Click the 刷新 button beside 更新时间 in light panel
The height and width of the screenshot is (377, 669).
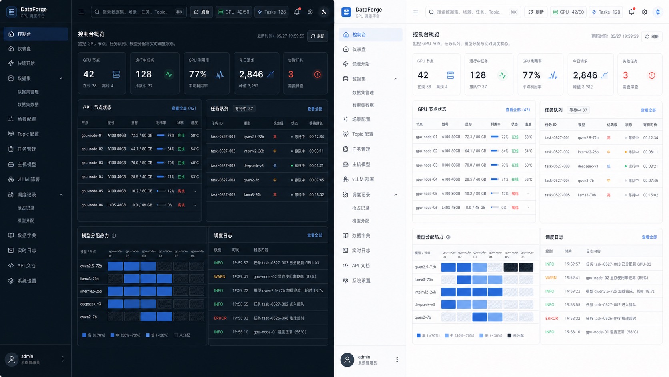point(652,36)
